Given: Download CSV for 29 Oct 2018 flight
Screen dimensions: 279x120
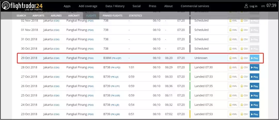Looking at the screenshot, I should [244, 58].
